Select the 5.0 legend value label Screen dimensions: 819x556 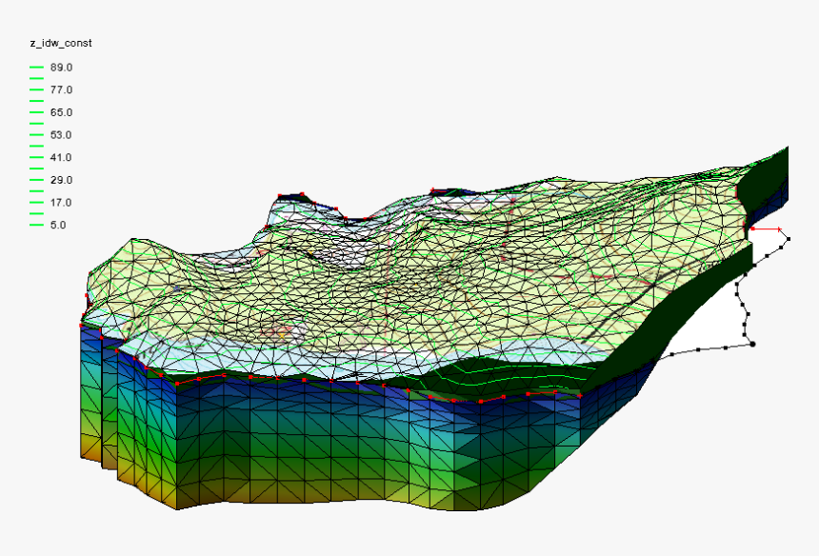pos(58,225)
